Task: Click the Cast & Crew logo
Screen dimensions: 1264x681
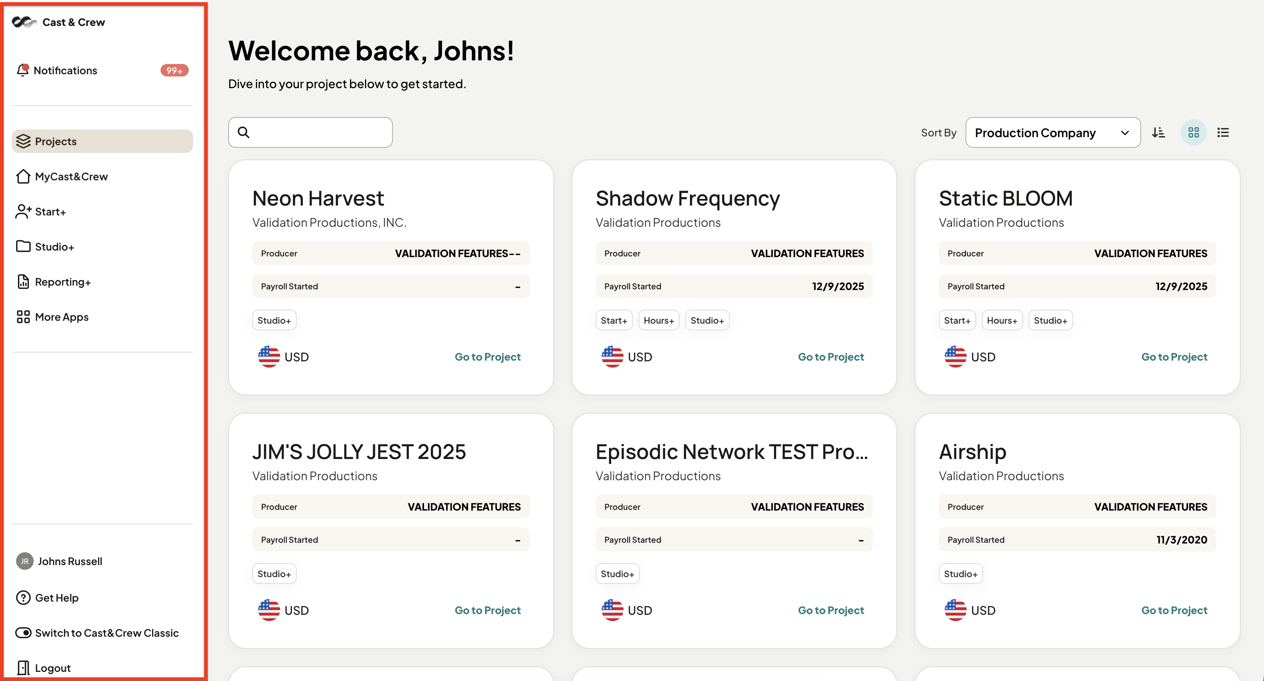Action: tap(24, 22)
